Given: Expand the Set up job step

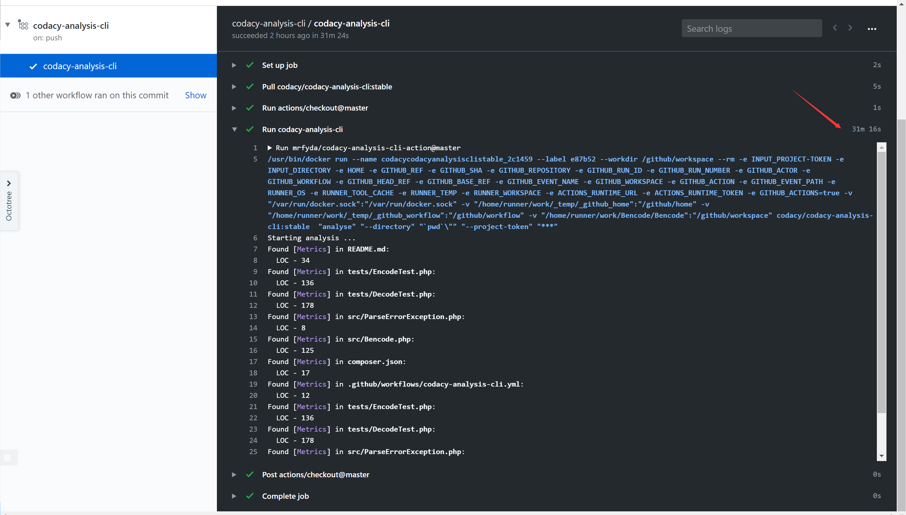Looking at the screenshot, I should (234, 65).
